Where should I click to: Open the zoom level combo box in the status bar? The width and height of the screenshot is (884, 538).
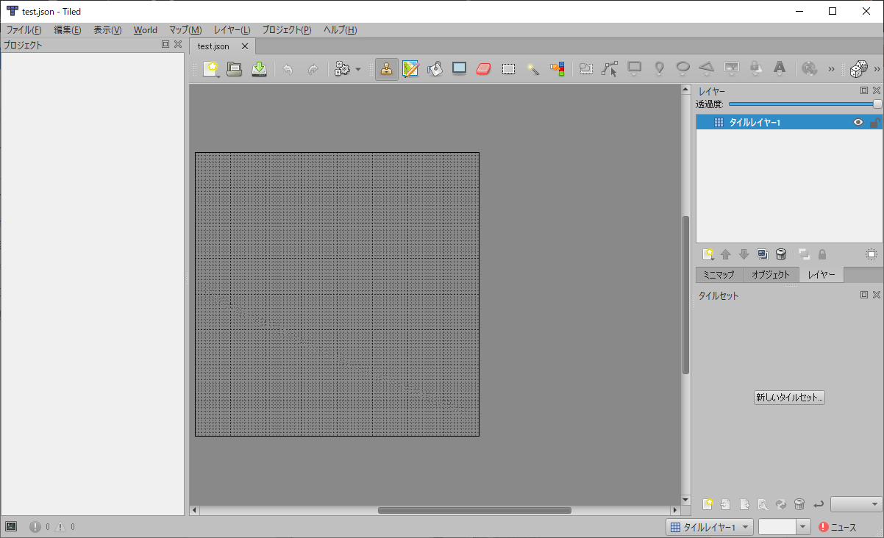[x=784, y=527]
